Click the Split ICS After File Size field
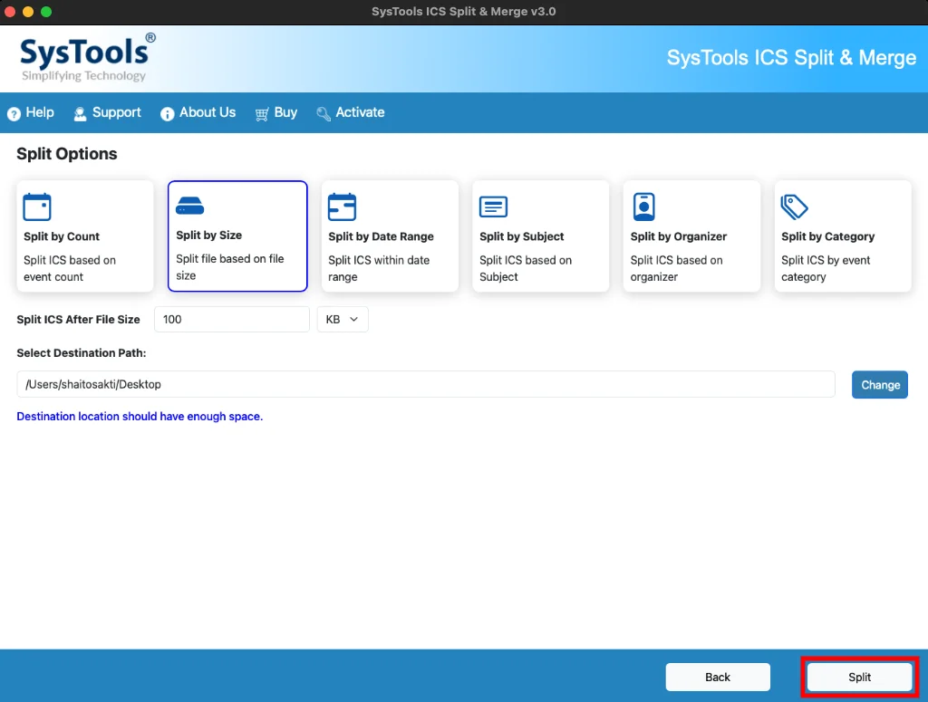Image resolution: width=928 pixels, height=702 pixels. click(231, 320)
